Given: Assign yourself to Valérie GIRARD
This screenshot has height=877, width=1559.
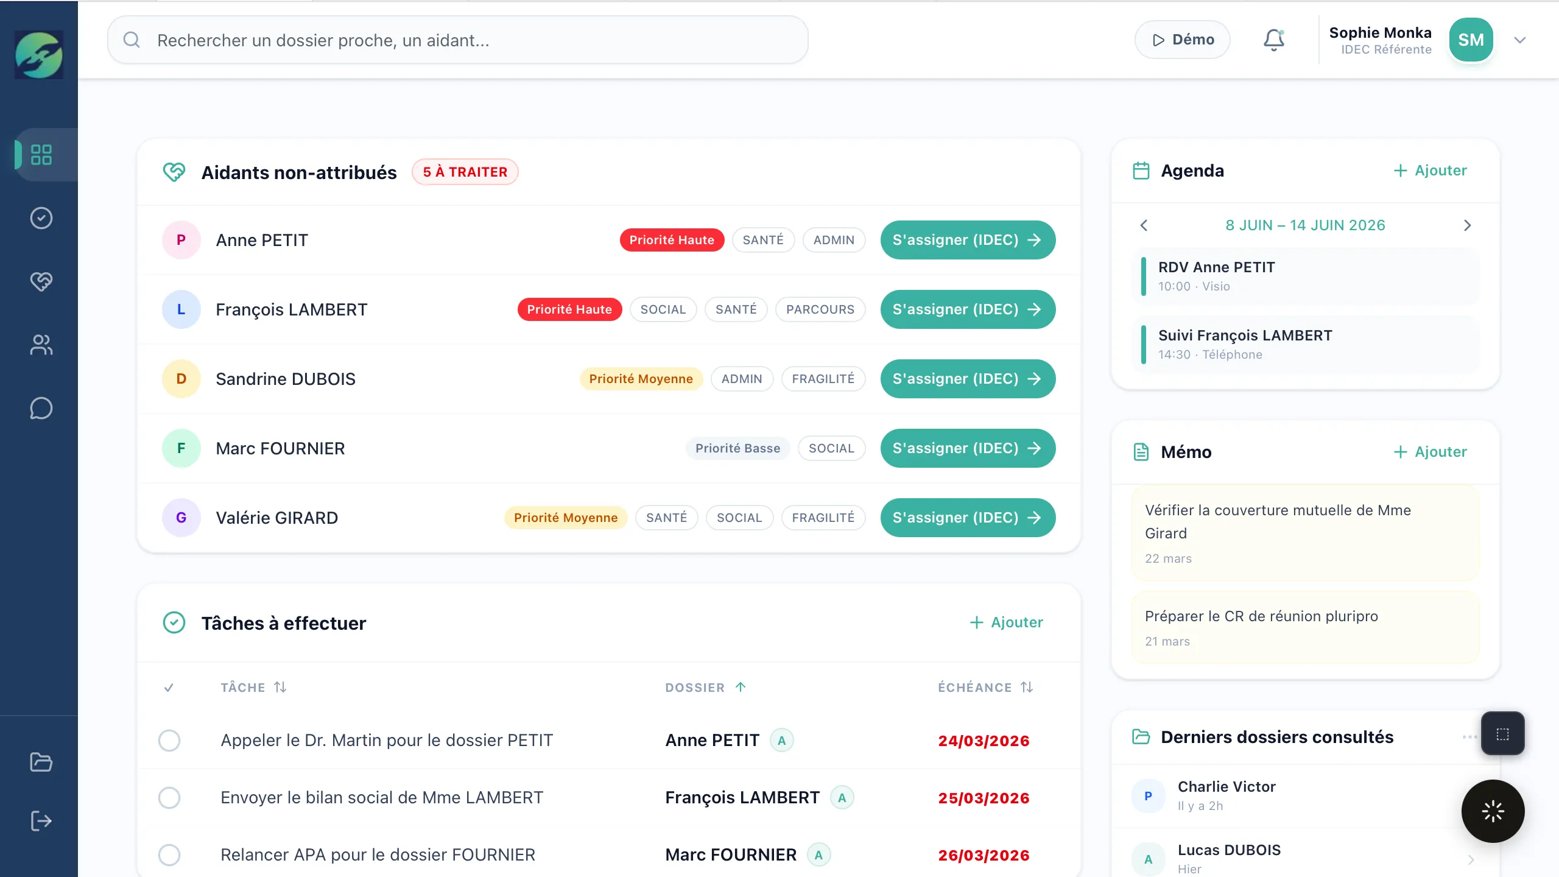Looking at the screenshot, I should pyautogui.click(x=968, y=518).
